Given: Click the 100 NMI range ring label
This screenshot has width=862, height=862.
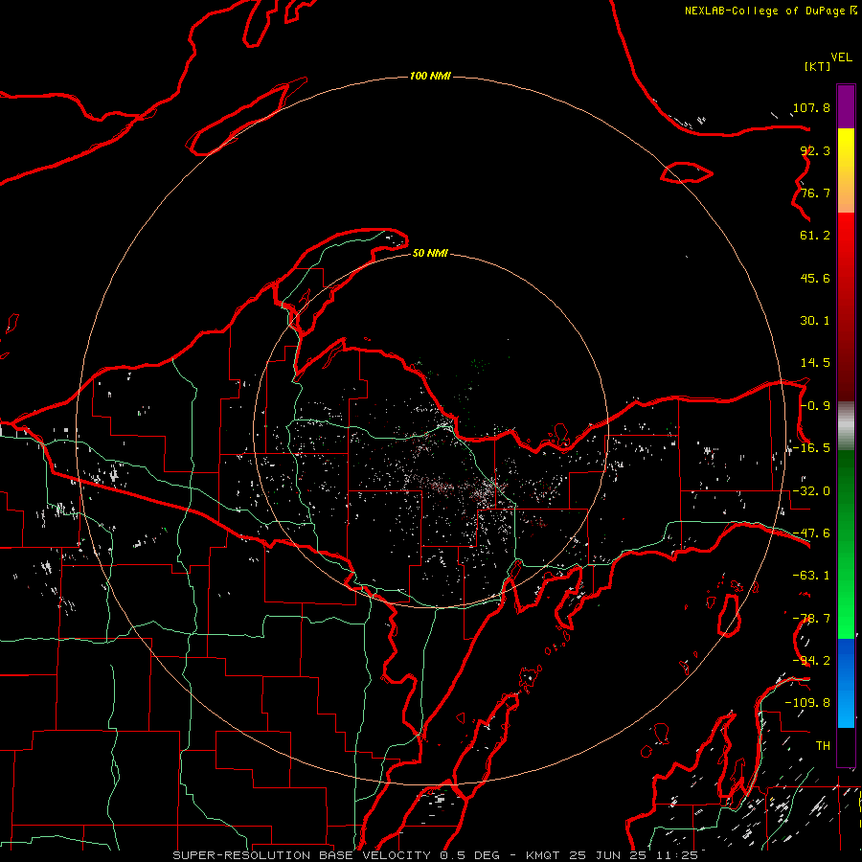Looking at the screenshot, I should tap(430, 76).
